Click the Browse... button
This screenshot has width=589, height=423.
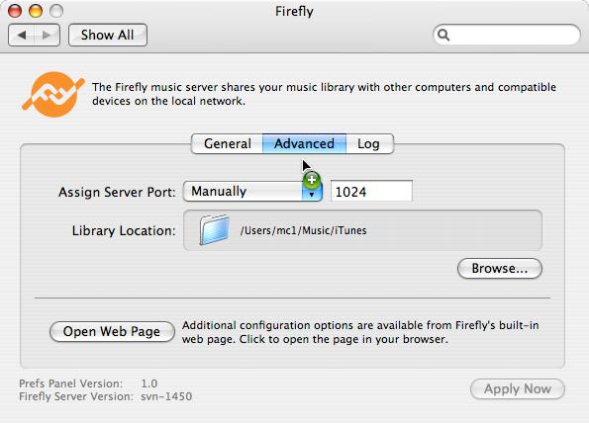[500, 269]
